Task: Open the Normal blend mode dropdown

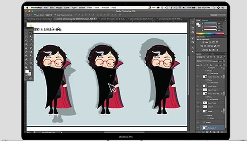Action: tap(204, 61)
